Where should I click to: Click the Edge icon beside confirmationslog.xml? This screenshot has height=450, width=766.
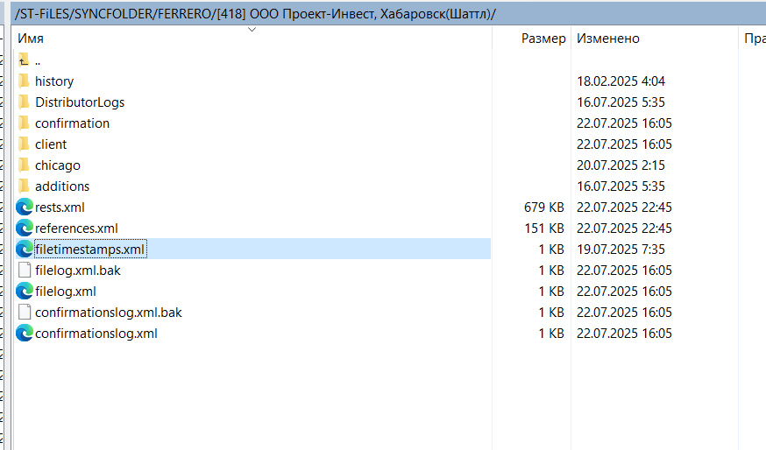pyautogui.click(x=25, y=333)
